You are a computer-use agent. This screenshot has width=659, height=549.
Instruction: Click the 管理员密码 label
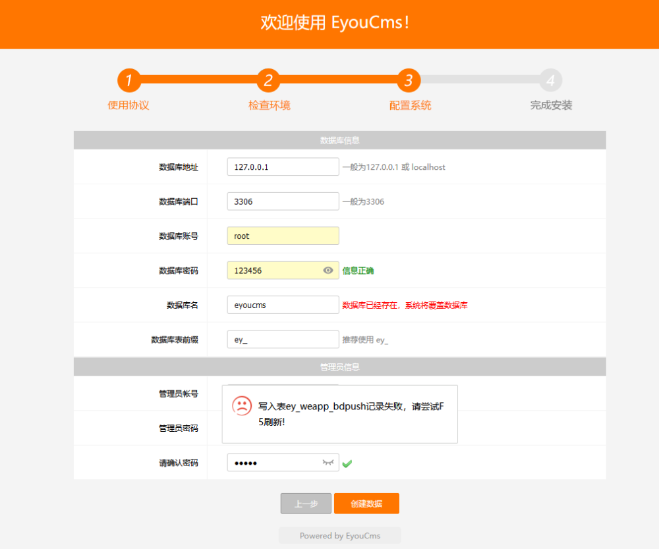(179, 428)
